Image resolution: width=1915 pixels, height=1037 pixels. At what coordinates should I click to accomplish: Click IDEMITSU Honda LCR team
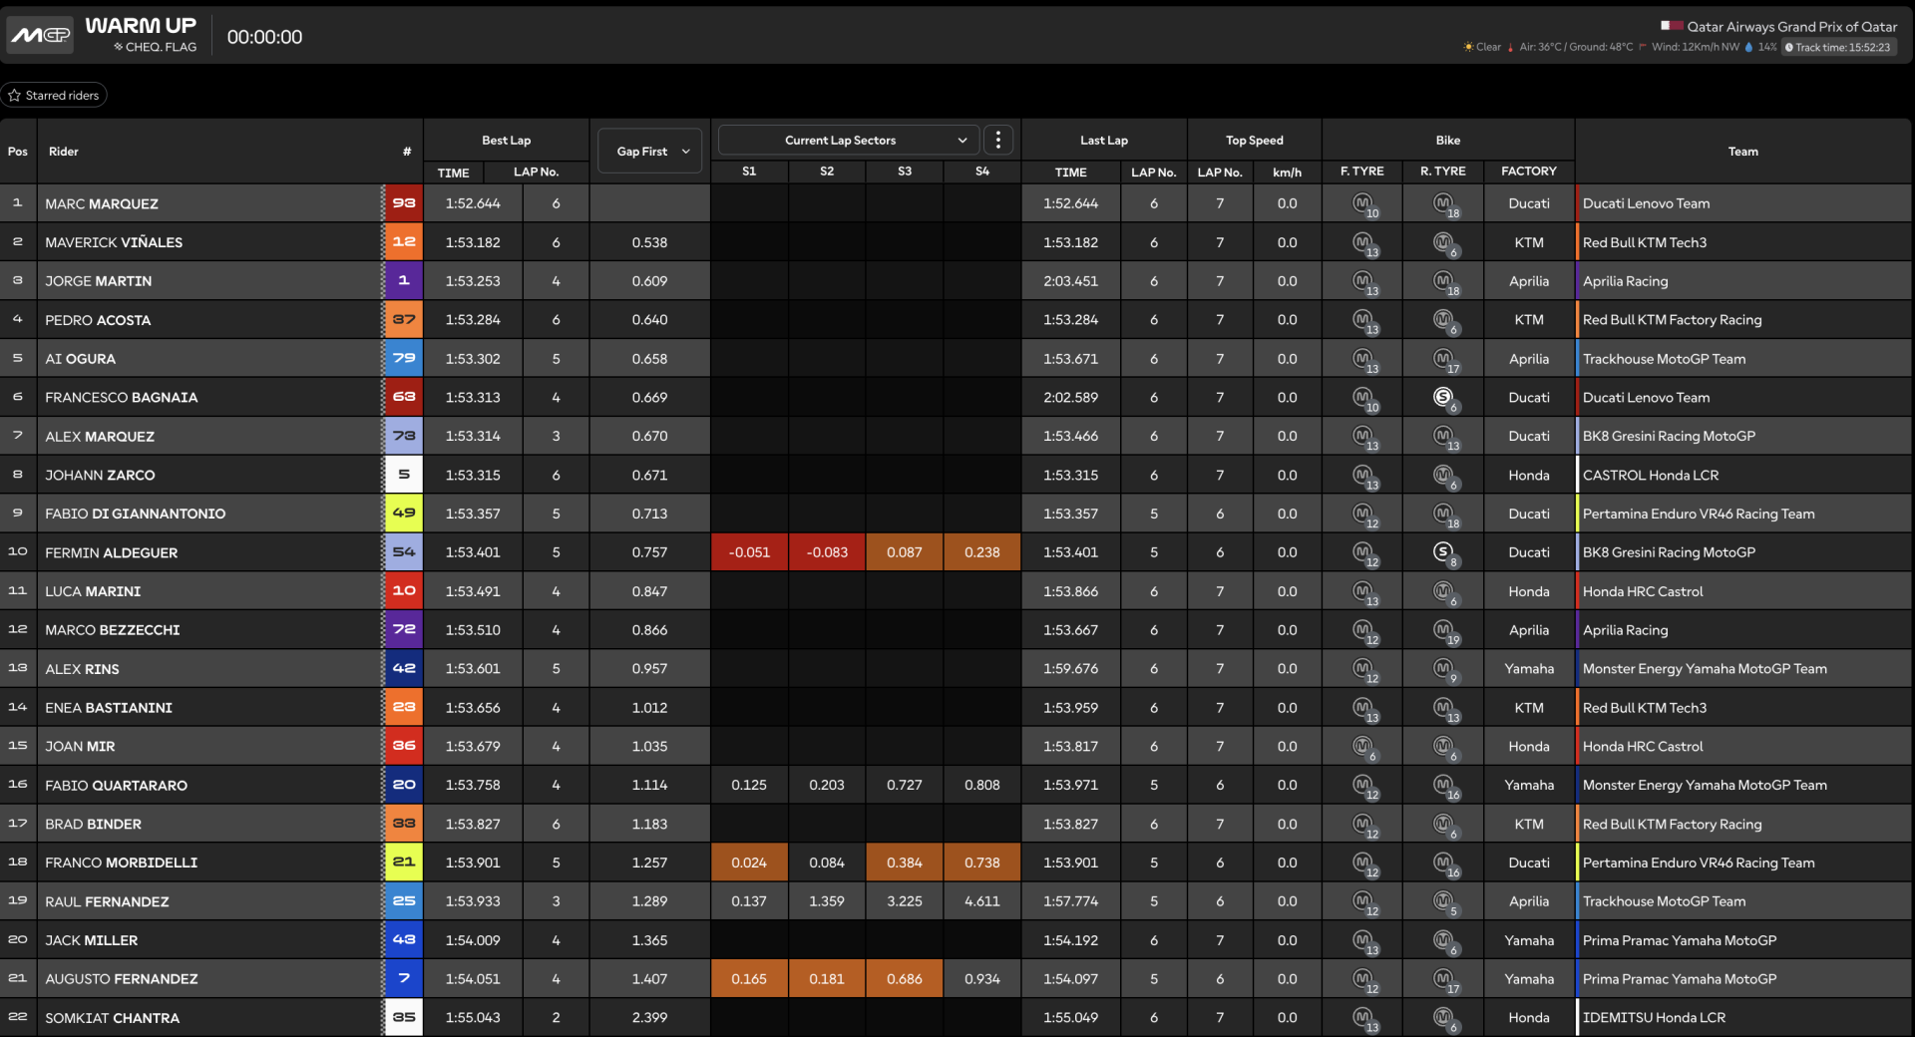point(1654,1018)
